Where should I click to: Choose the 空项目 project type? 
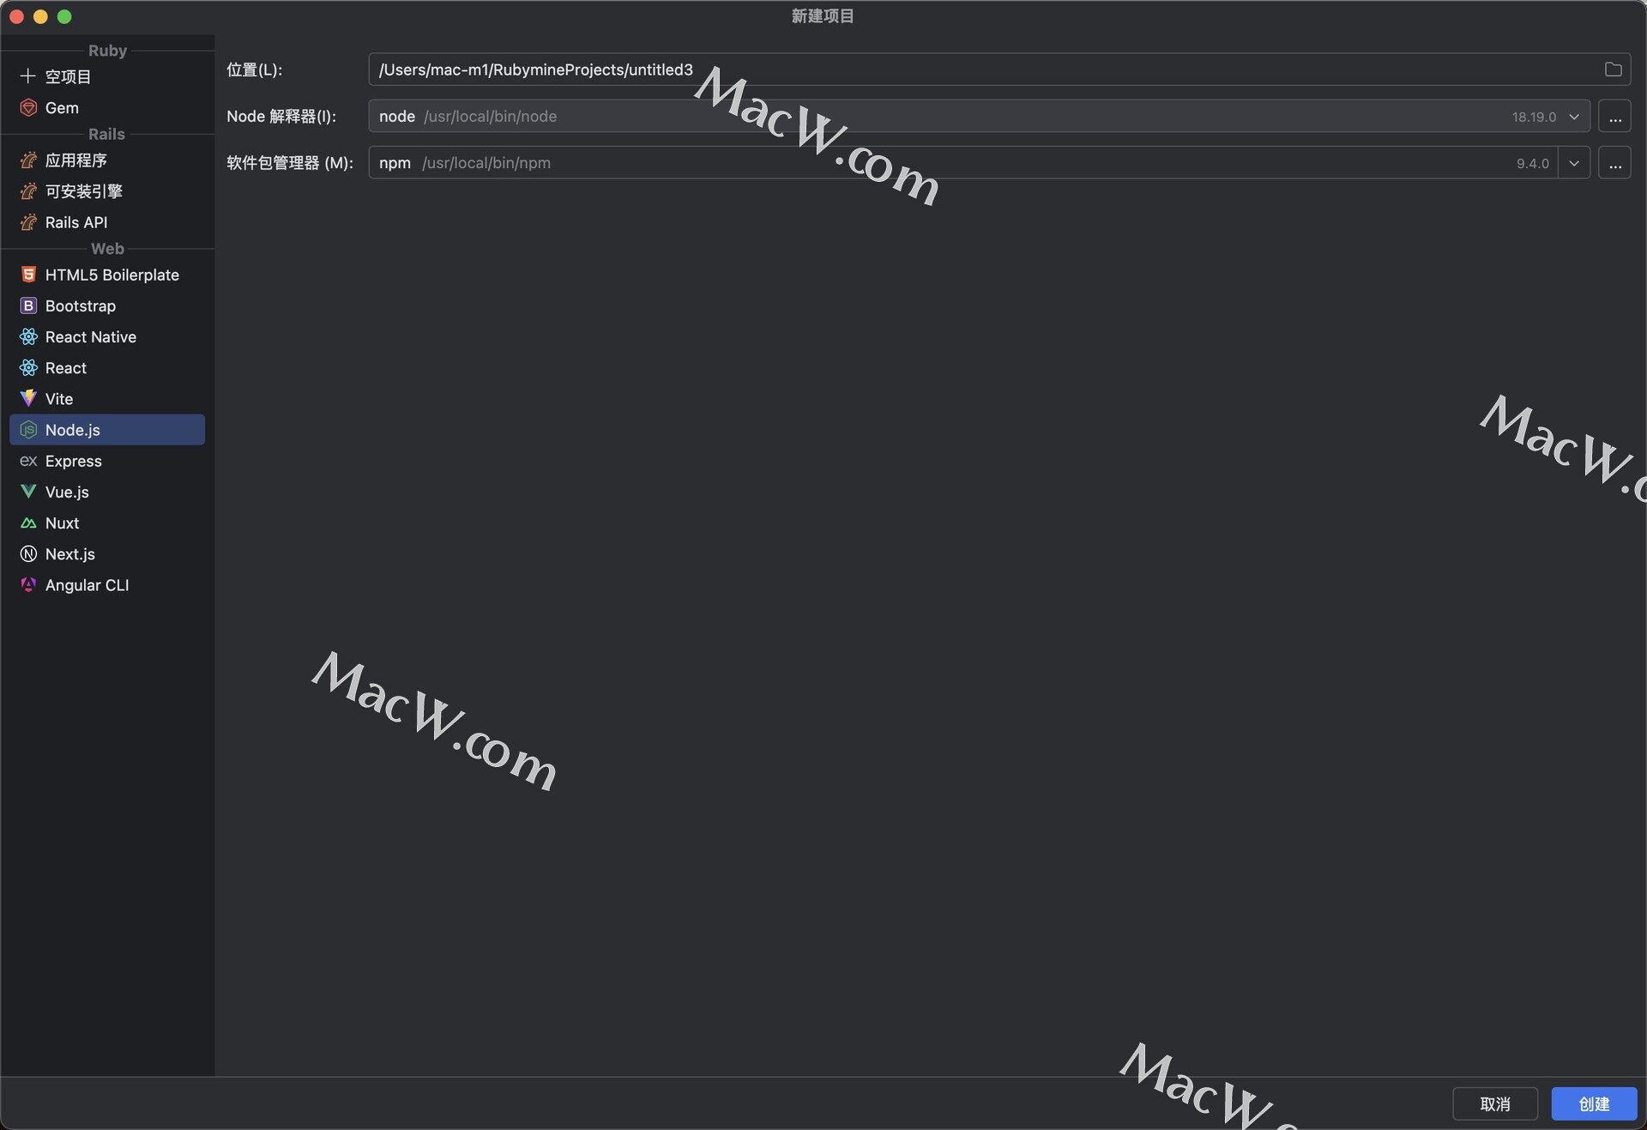pos(107,76)
